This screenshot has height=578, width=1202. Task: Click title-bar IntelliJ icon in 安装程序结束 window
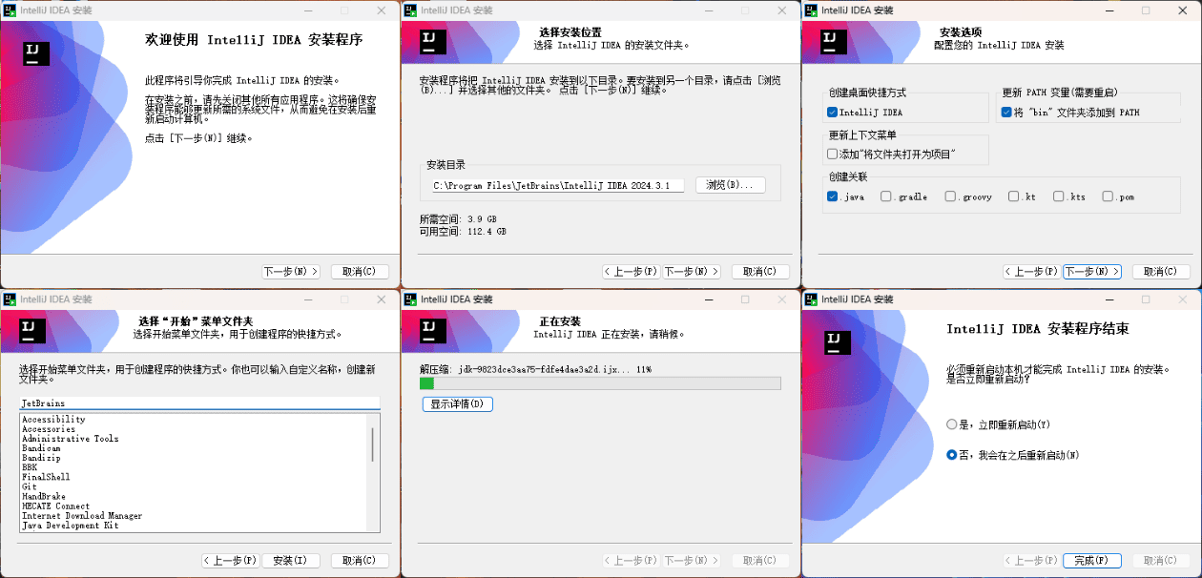pyautogui.click(x=811, y=299)
